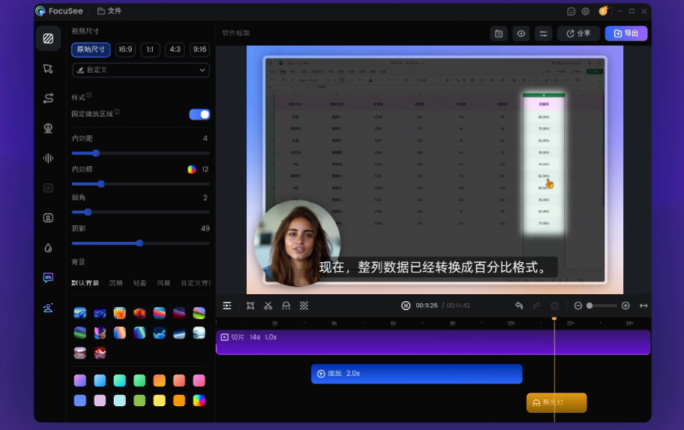Pick the first default background thumbnail
Image resolution: width=684 pixels, height=430 pixels.
click(x=80, y=313)
